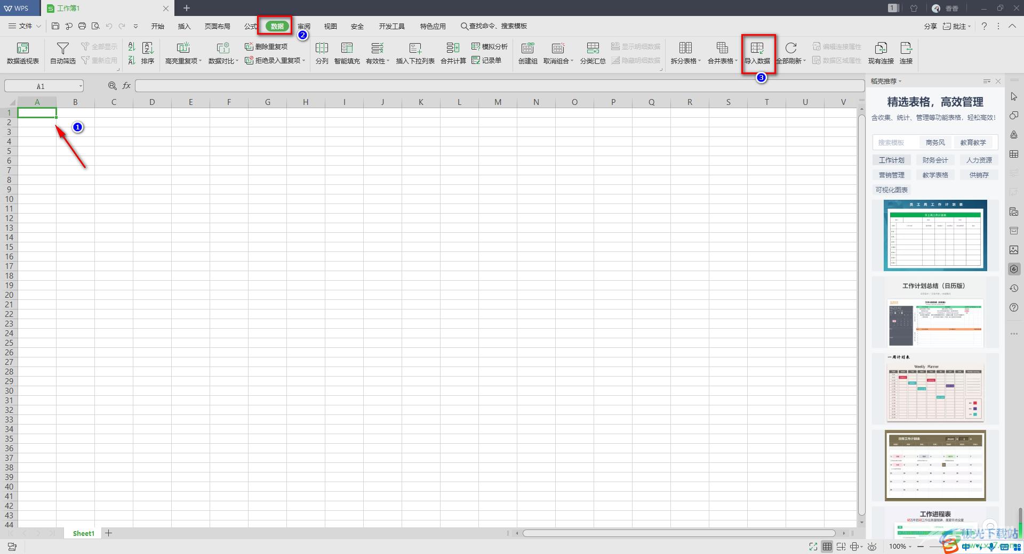Select the Sheet1 tab

[83, 533]
